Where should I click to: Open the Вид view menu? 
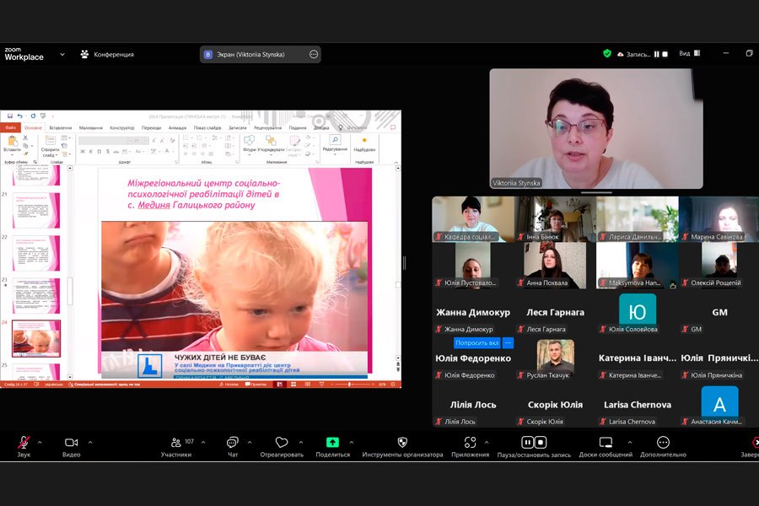(x=685, y=54)
